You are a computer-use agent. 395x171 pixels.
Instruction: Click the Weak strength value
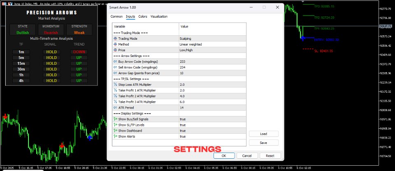79,33
